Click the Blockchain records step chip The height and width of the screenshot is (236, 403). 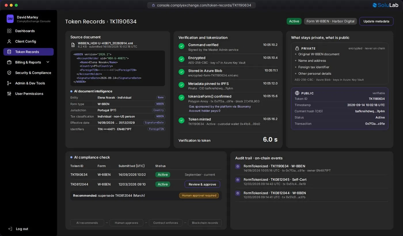click(205, 223)
